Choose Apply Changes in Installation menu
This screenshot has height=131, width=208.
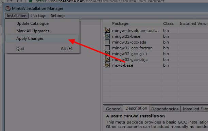coord(42,38)
